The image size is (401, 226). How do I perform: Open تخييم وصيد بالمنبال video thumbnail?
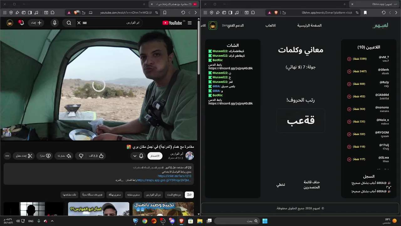tap(163, 209)
